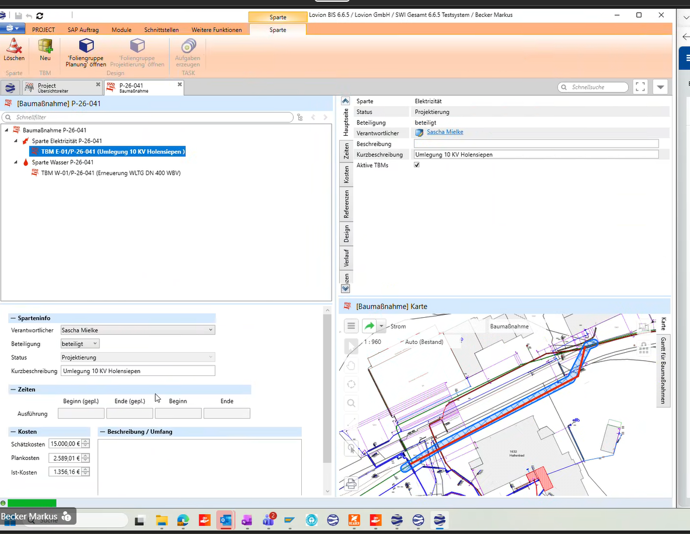Click the printer icon on the map
This screenshot has height=534, width=690.
click(x=351, y=484)
